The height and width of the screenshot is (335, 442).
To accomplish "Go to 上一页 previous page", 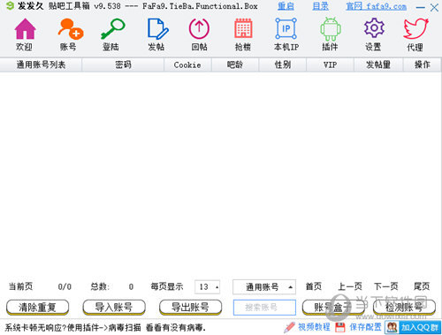I will point(350,286).
